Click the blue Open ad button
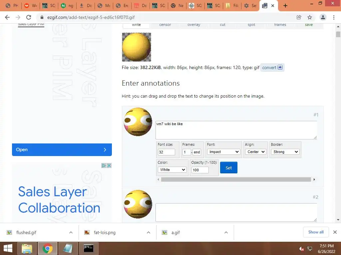Viewport: 341px width, 255px height. (x=62, y=150)
